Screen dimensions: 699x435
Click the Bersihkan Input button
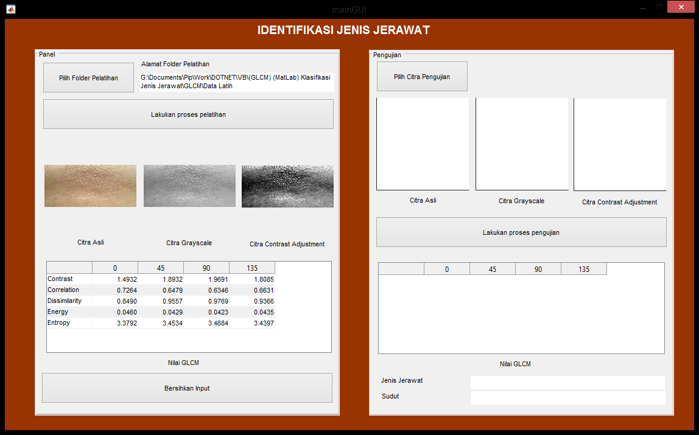tap(187, 388)
